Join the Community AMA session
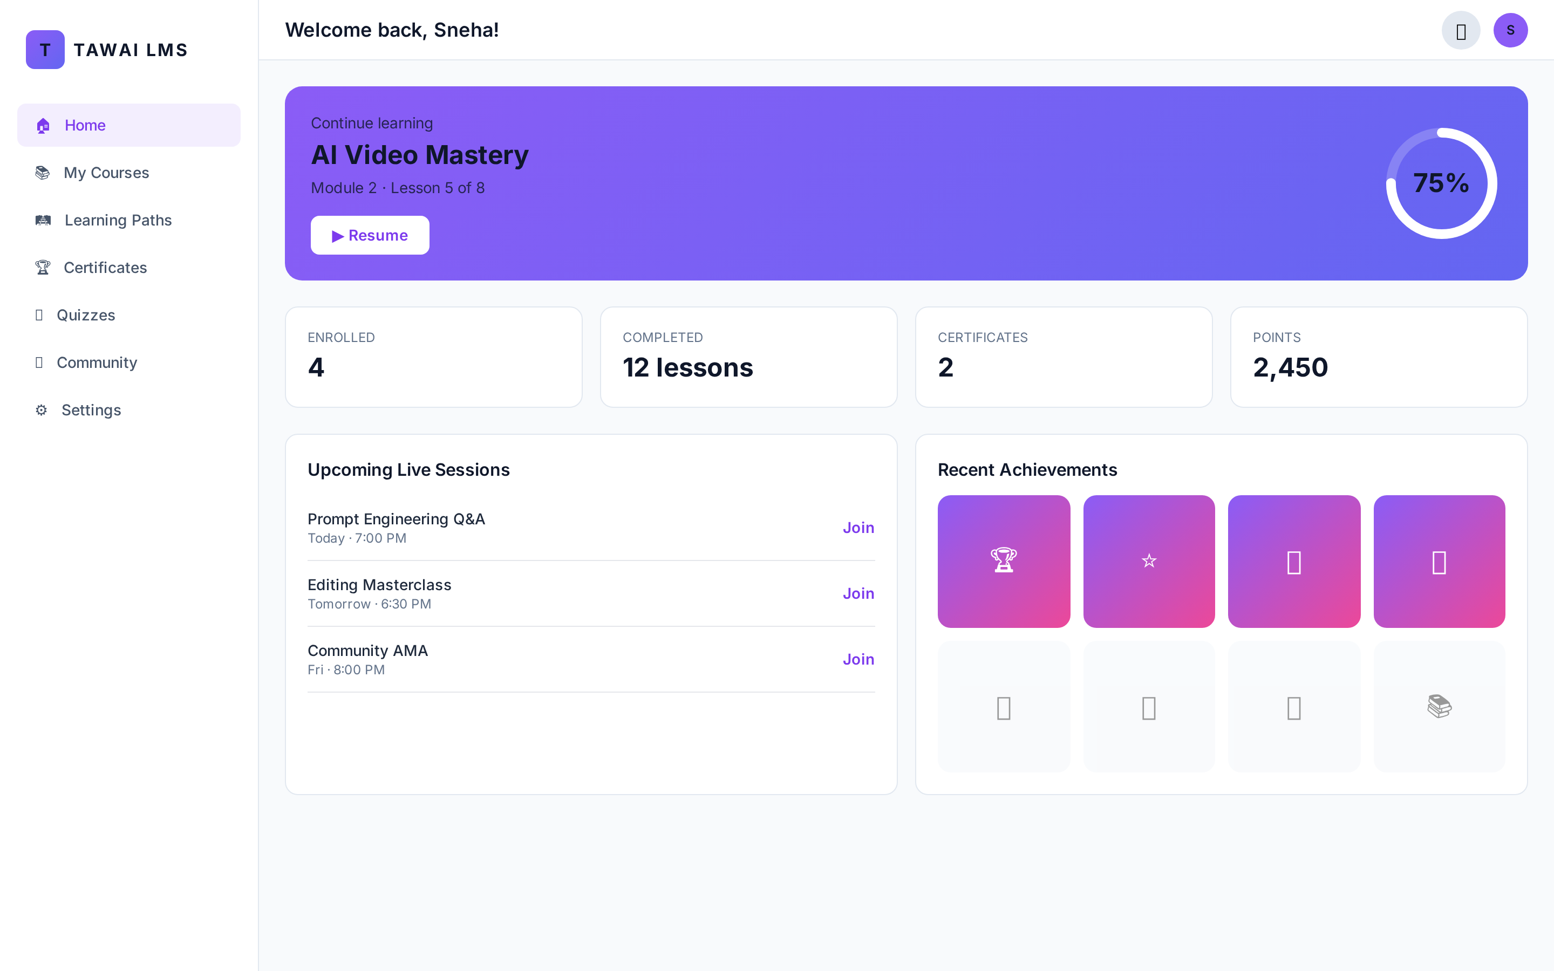Image resolution: width=1554 pixels, height=971 pixels. [858, 660]
